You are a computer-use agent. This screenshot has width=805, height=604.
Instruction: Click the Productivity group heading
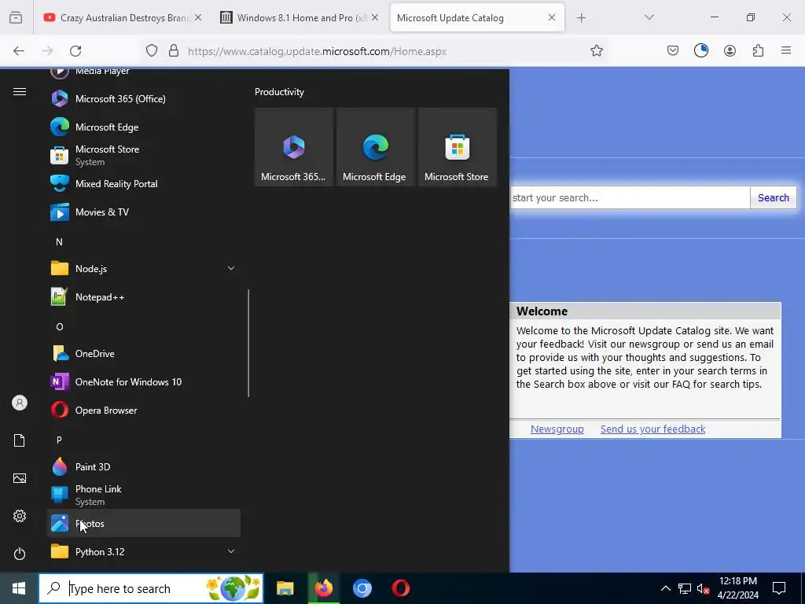click(x=279, y=92)
